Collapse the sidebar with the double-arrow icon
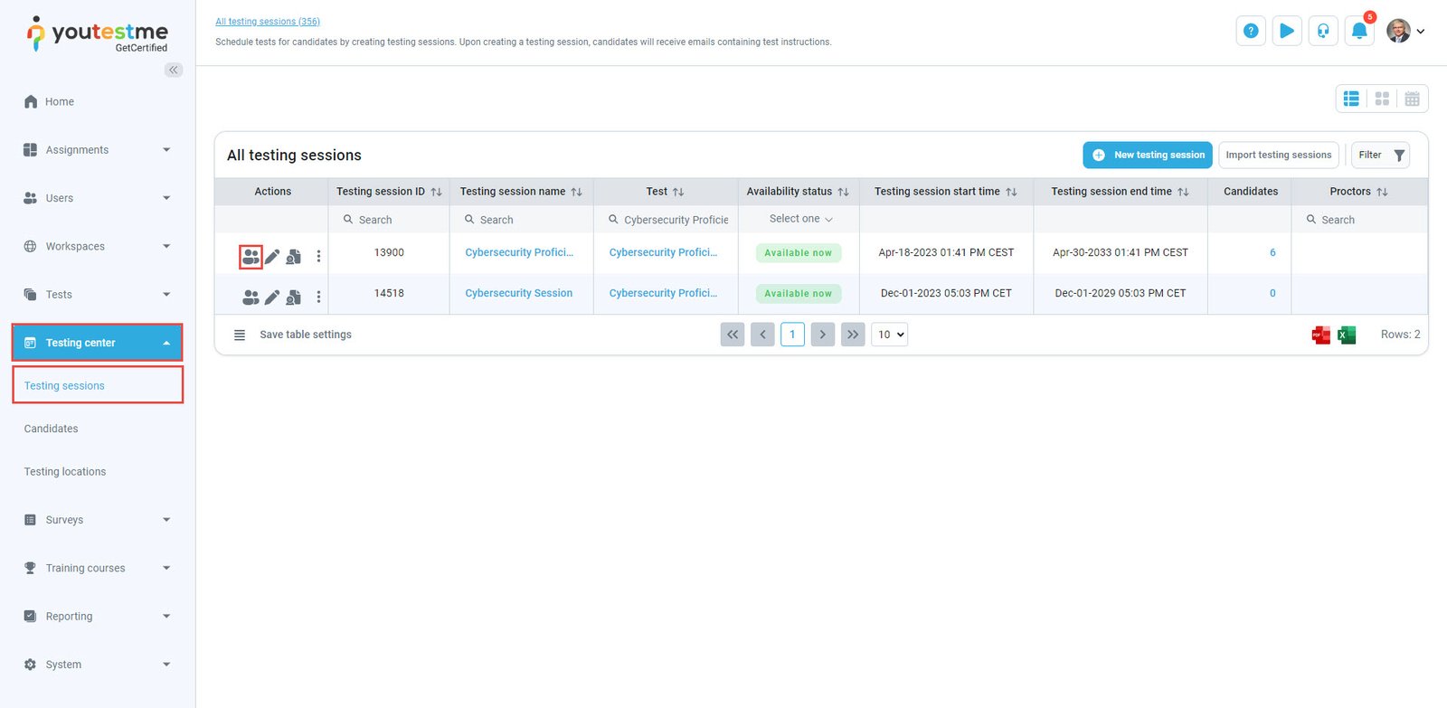1447x708 pixels. coord(174,70)
